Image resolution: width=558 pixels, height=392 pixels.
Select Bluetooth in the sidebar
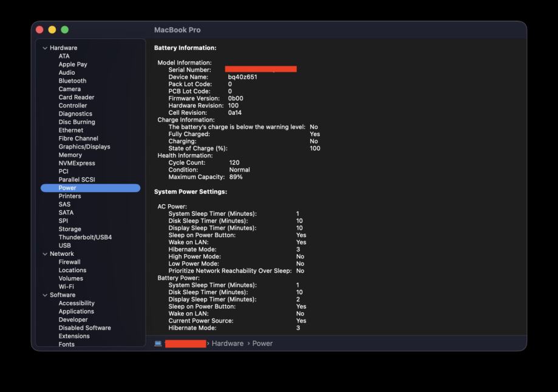click(x=72, y=81)
